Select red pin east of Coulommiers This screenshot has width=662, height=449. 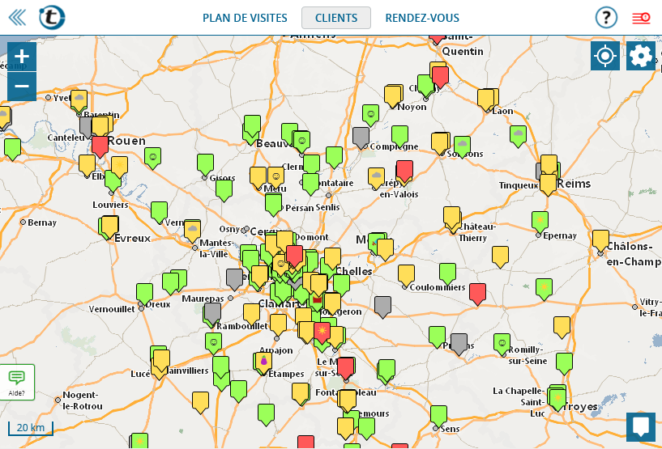477,294
